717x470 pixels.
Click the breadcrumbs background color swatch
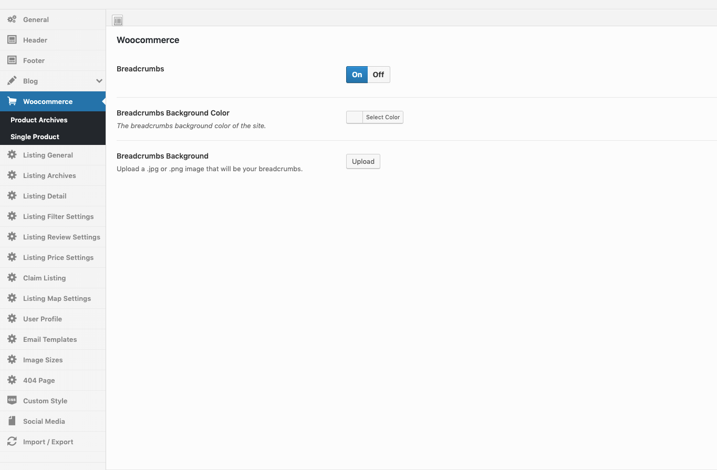(x=355, y=117)
